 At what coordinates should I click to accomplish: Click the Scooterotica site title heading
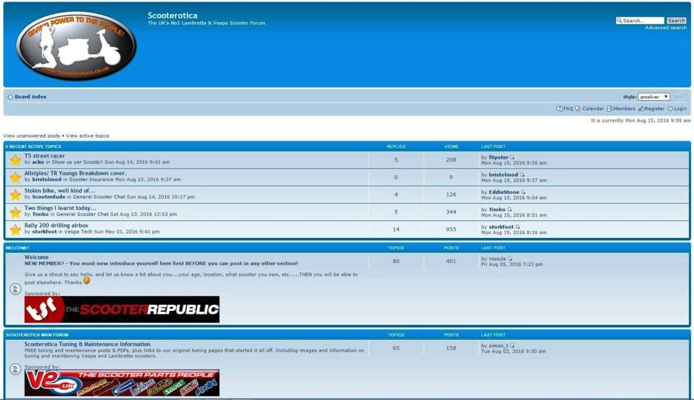[172, 16]
